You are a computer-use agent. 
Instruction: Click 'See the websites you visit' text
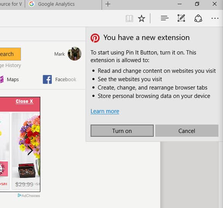tap(130, 79)
